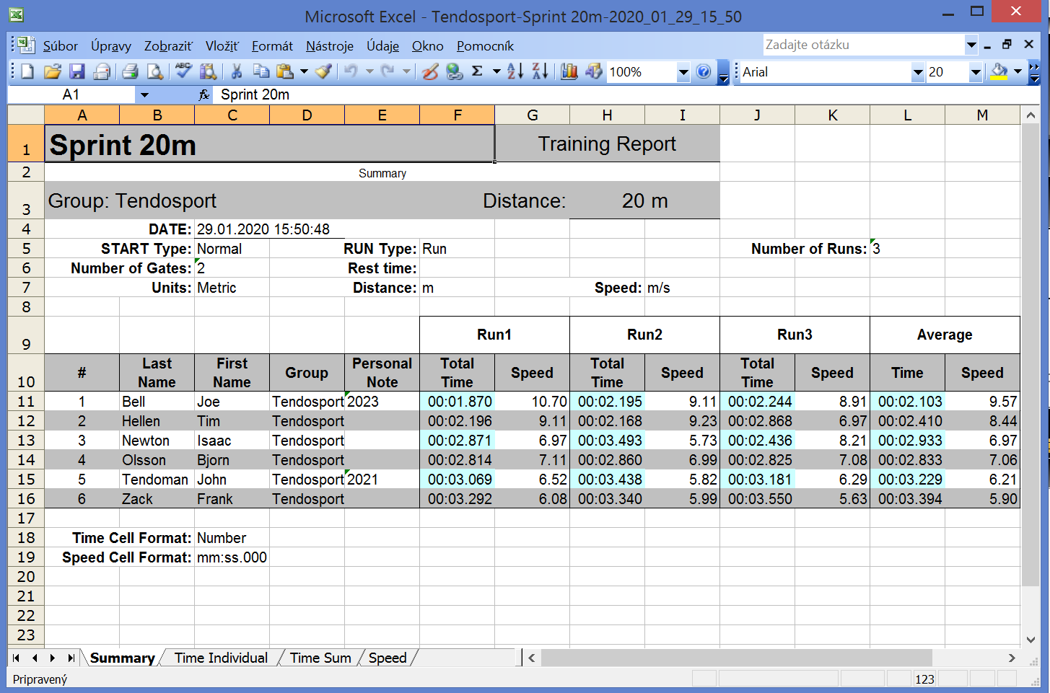Click the date cell 29.01.2020 15:50:48

[269, 229]
